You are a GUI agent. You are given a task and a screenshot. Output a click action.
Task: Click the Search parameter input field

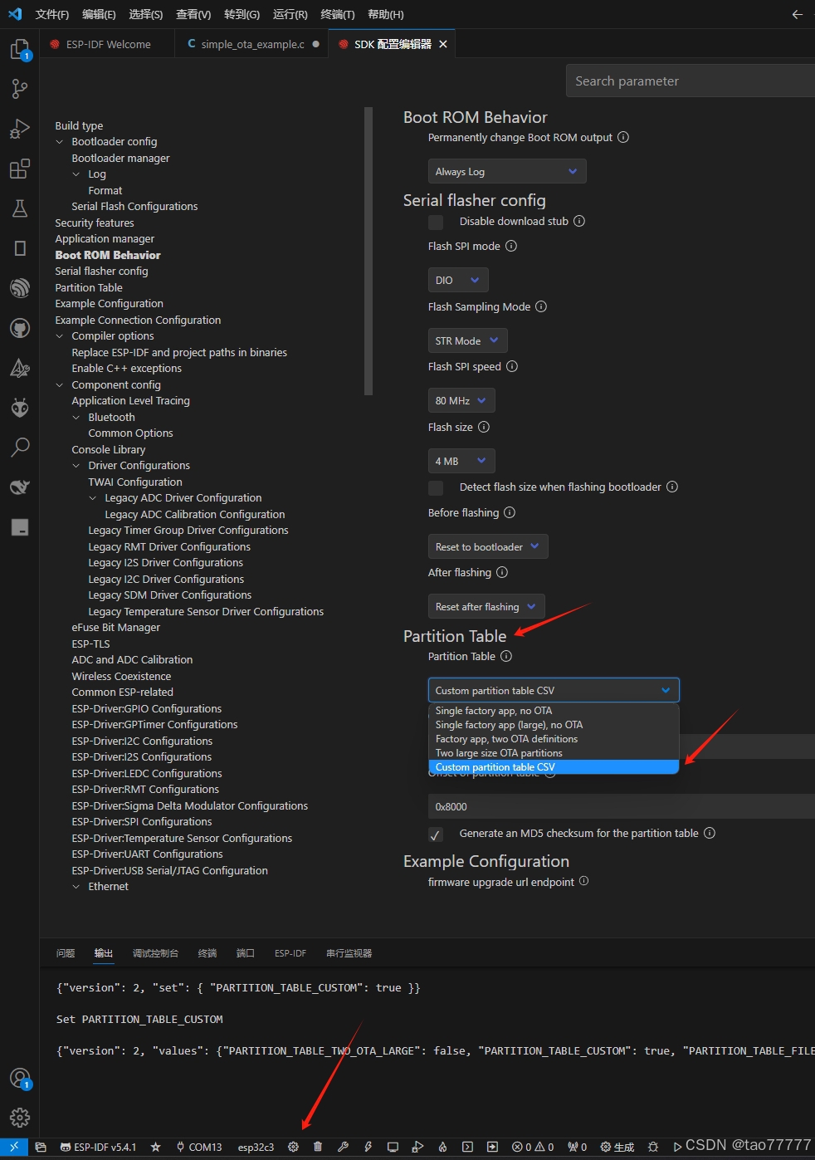pyautogui.click(x=691, y=81)
